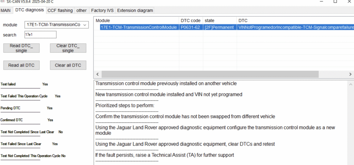Open the Factory IVS tab
Image resolution: width=354 pixels, height=165 pixels.
pos(102,11)
